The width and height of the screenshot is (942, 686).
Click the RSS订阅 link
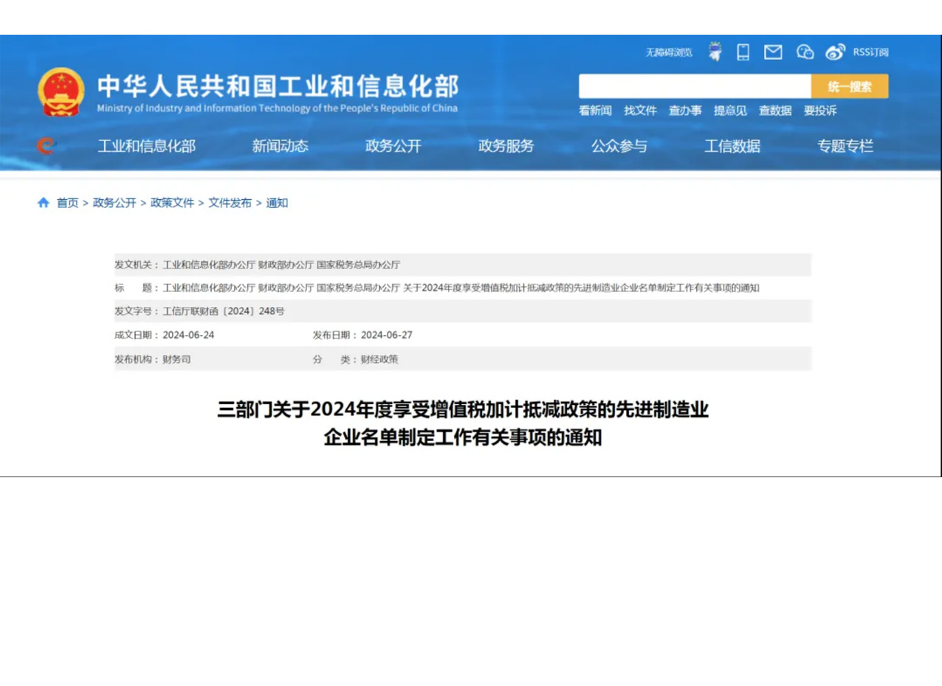click(x=871, y=52)
